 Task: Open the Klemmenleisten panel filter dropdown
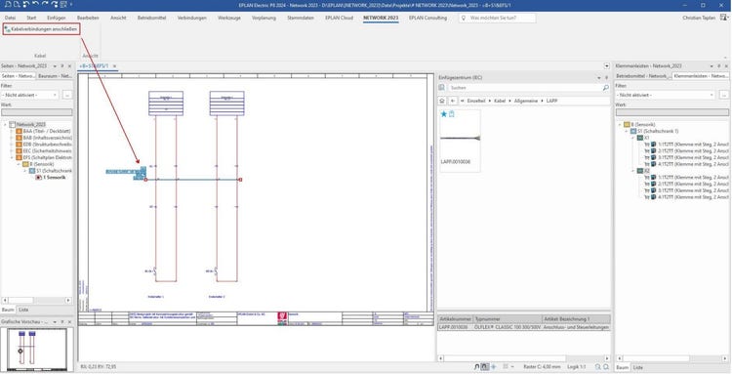point(712,95)
